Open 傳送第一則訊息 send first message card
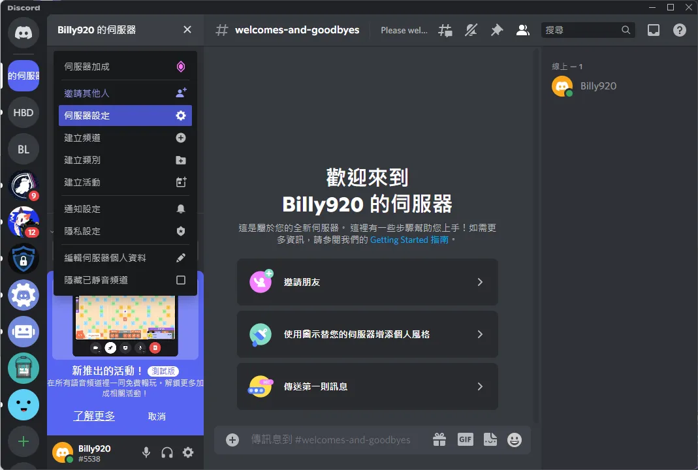The width and height of the screenshot is (698, 470). click(x=367, y=386)
